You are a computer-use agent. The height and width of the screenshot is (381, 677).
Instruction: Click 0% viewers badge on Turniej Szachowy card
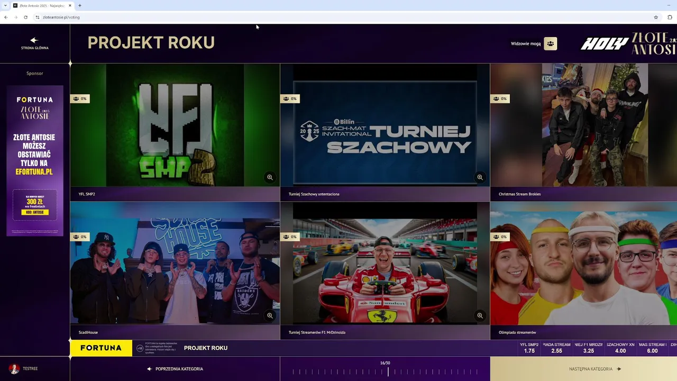pos(290,98)
